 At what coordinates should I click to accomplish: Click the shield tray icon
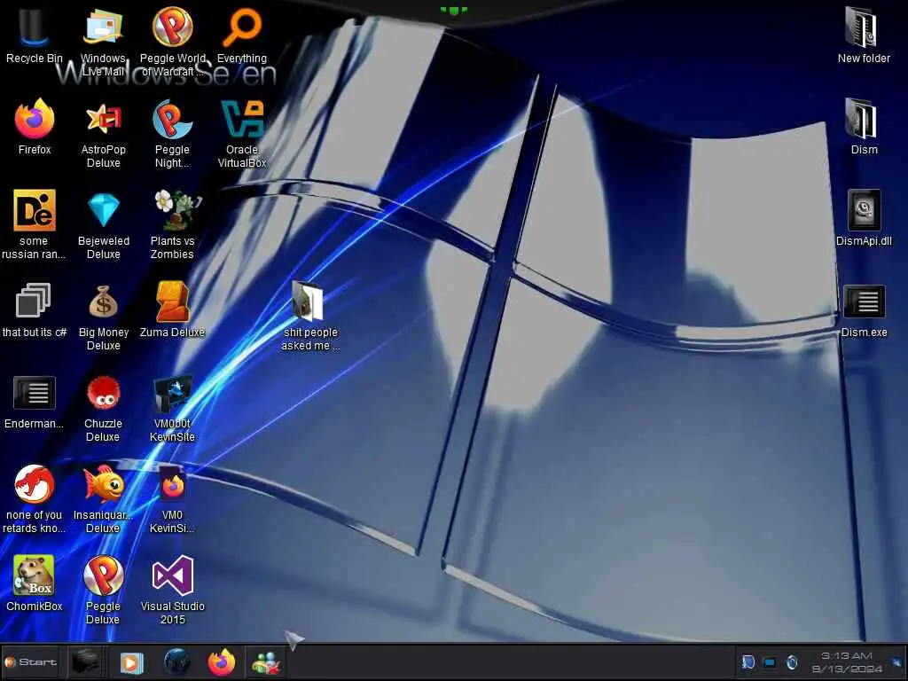(748, 661)
